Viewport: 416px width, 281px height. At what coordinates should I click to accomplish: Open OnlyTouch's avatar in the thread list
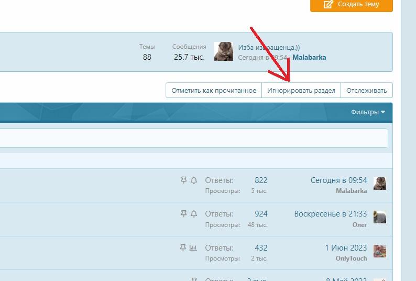click(380, 251)
